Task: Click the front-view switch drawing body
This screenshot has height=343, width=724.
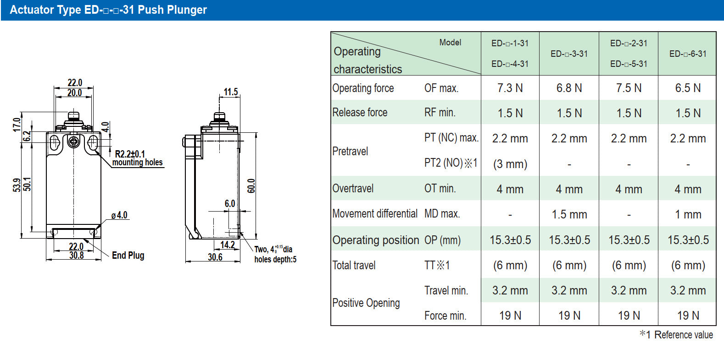Action: [x=73, y=188]
